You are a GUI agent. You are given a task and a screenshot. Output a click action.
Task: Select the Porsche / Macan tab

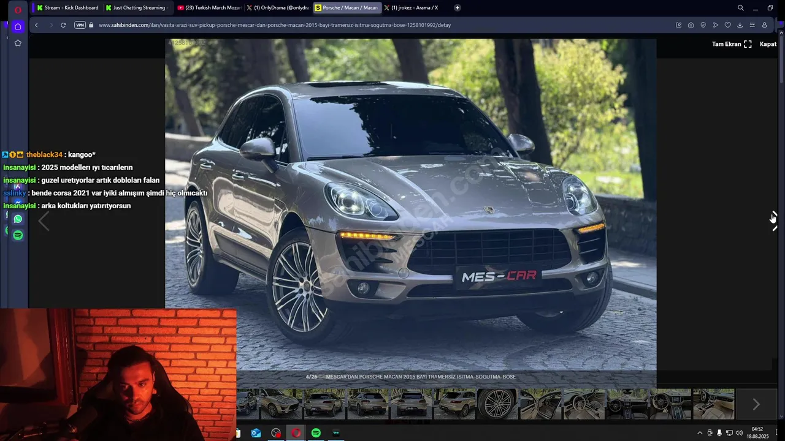pyautogui.click(x=347, y=8)
